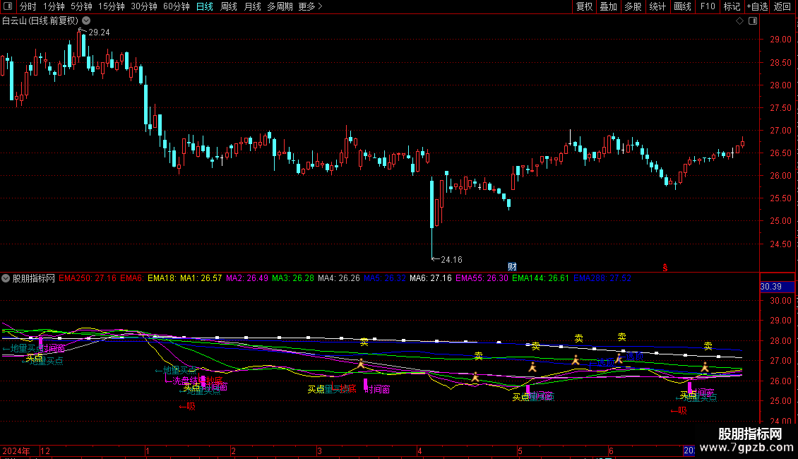Click the 财 financial report marker
The width and height of the screenshot is (798, 459).
[x=512, y=267]
